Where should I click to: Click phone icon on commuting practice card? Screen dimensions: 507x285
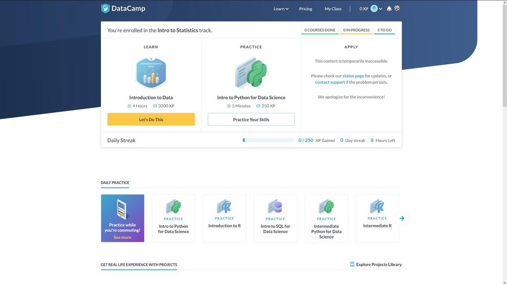click(x=122, y=209)
